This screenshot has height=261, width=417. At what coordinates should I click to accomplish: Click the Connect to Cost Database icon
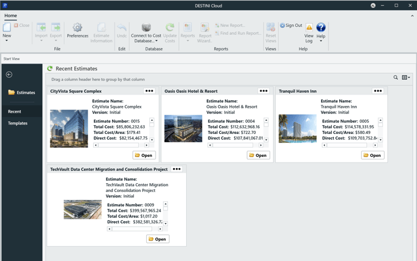pos(146,29)
